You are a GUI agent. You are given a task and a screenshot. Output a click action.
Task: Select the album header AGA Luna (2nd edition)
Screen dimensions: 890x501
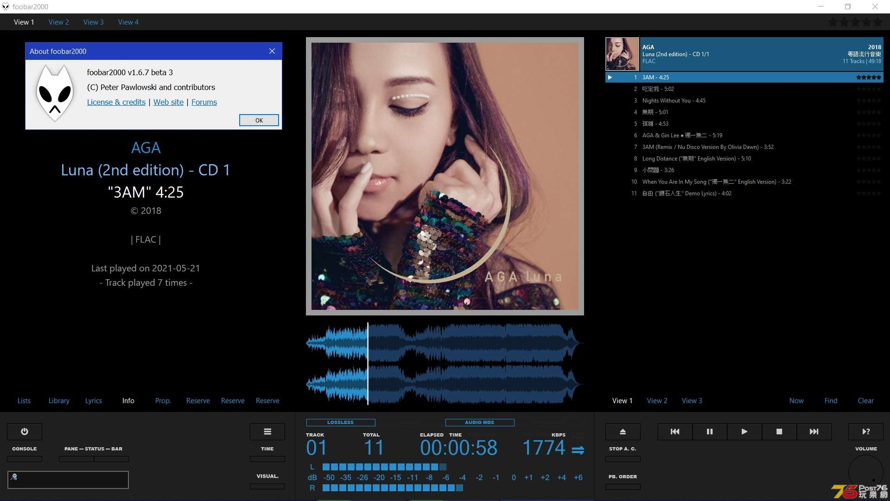(762, 54)
